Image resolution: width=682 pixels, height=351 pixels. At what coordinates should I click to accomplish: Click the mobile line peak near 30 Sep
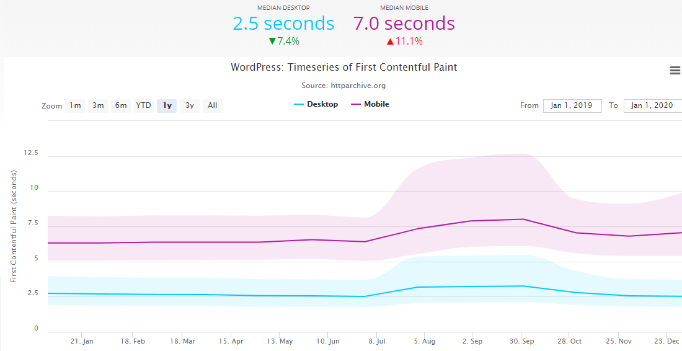pos(521,219)
